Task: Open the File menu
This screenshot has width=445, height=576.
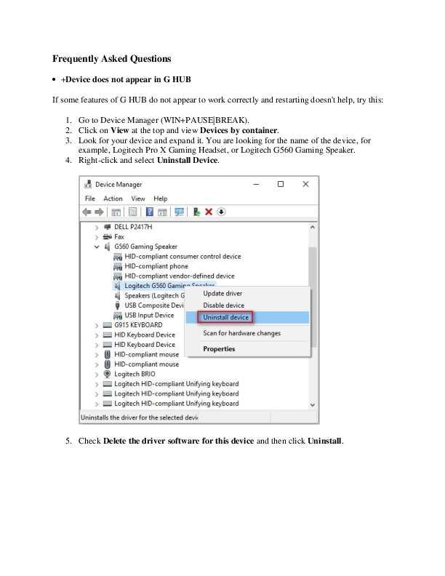Action: 90,199
